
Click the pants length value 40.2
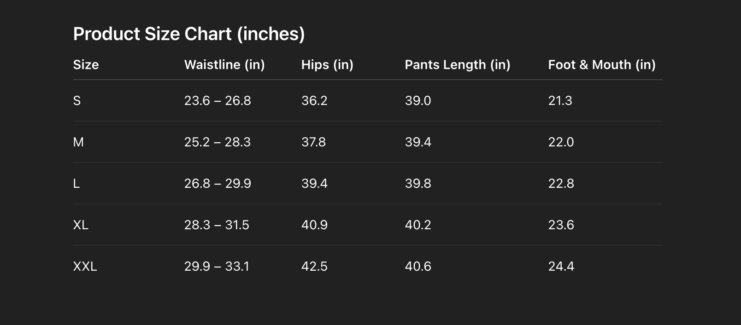click(418, 225)
